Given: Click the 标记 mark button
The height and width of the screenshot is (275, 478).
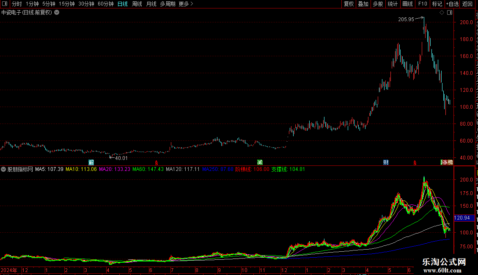Looking at the screenshot, I should [437, 4].
